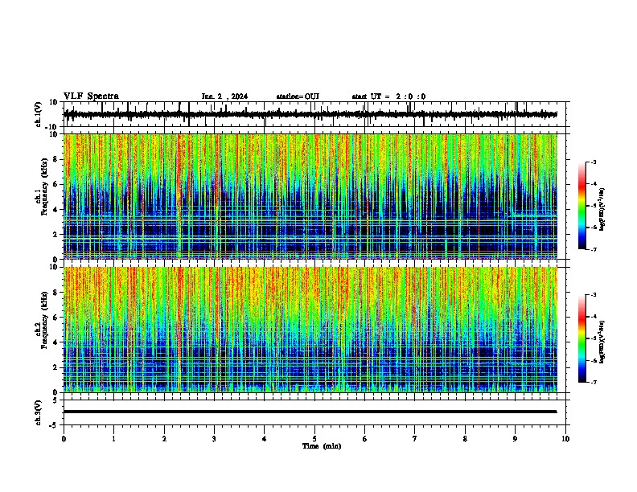Click time axis tick label "6"
This screenshot has width=637, height=492.
(x=365, y=439)
